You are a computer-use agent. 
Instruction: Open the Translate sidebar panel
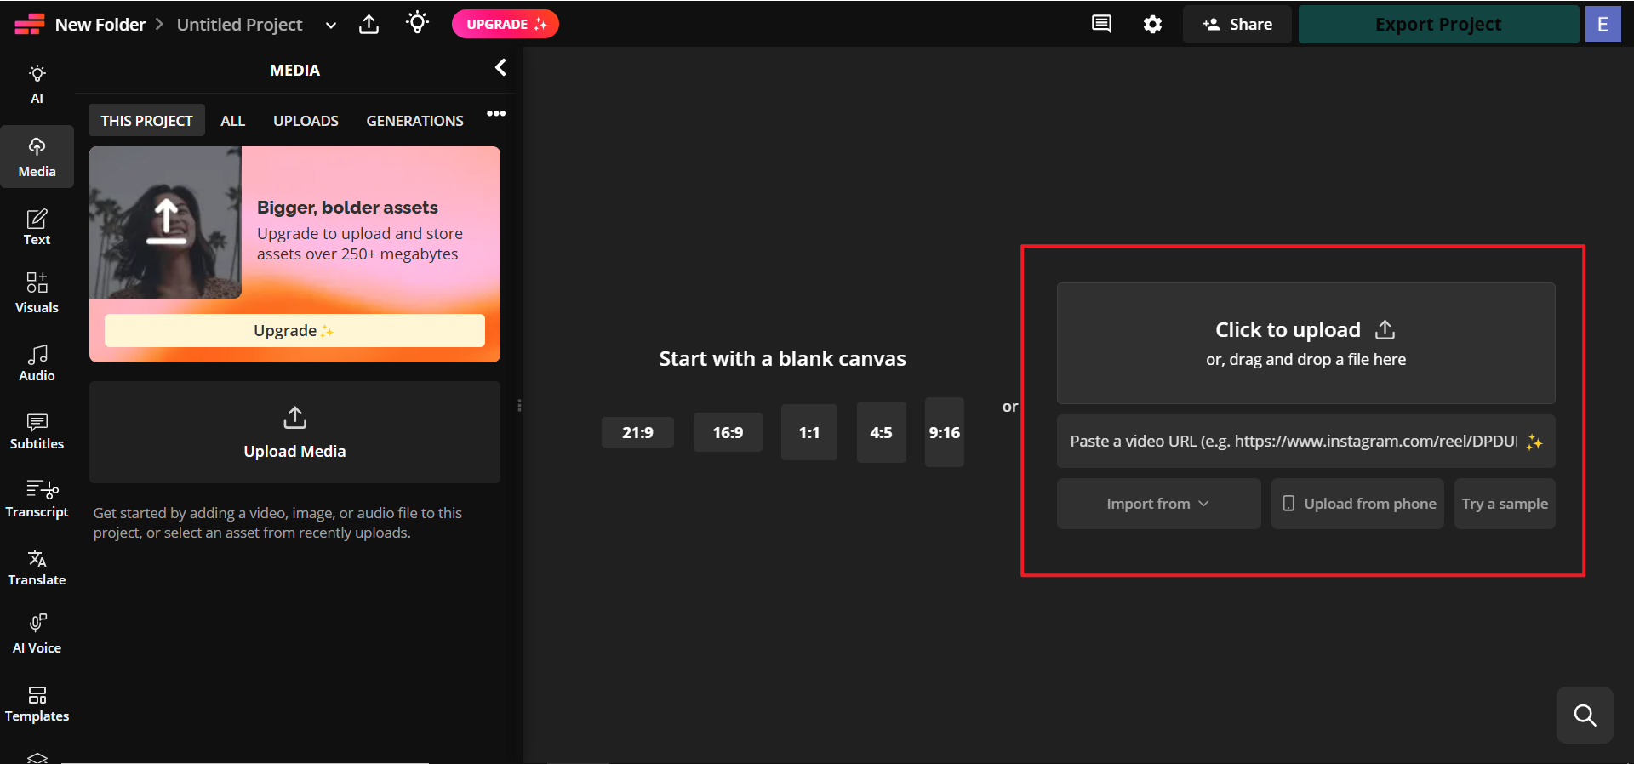pos(37,567)
